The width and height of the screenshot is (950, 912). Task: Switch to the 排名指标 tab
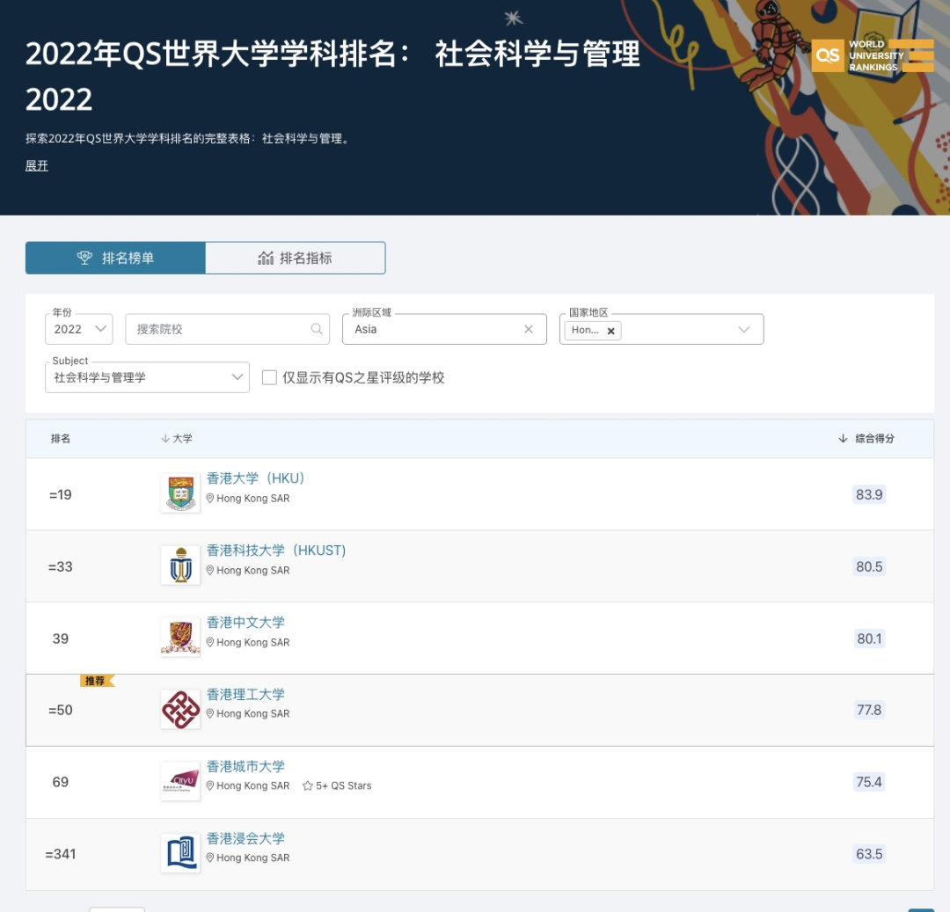tap(295, 258)
